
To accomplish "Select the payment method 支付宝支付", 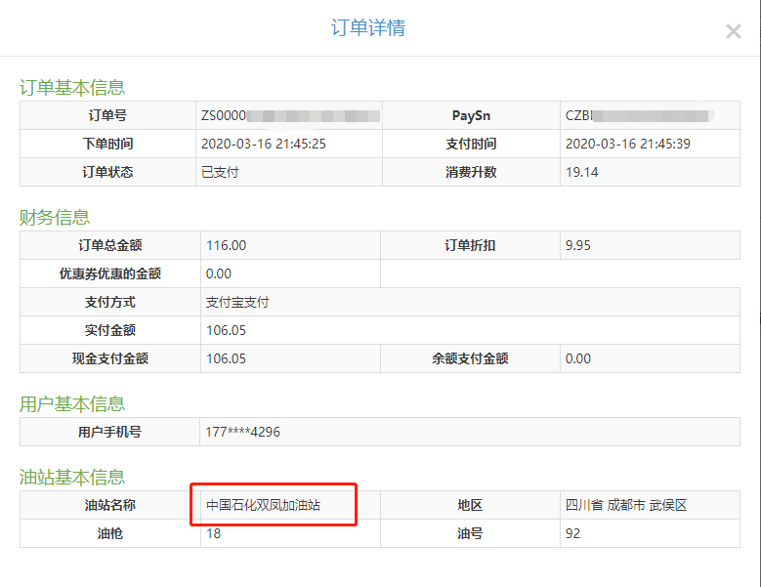I will click(237, 302).
